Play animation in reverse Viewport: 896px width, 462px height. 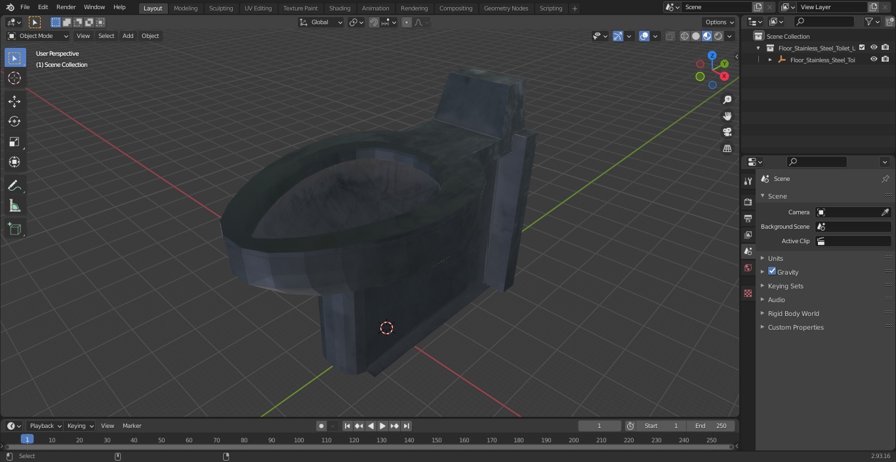371,426
